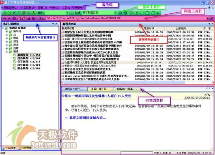Open the 查看(V) menu

42,8
